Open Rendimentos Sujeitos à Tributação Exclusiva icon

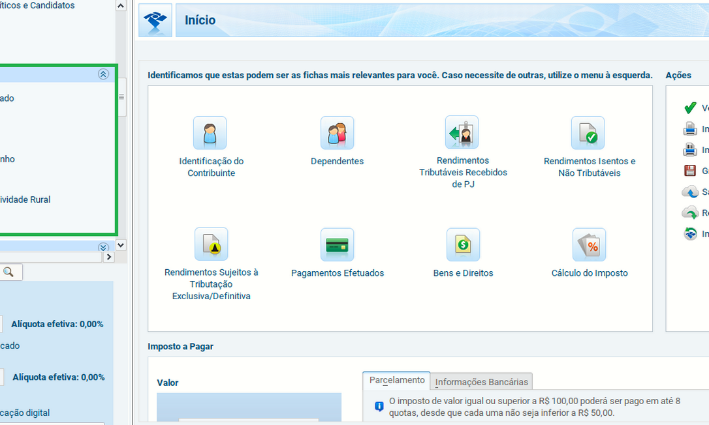[211, 244]
